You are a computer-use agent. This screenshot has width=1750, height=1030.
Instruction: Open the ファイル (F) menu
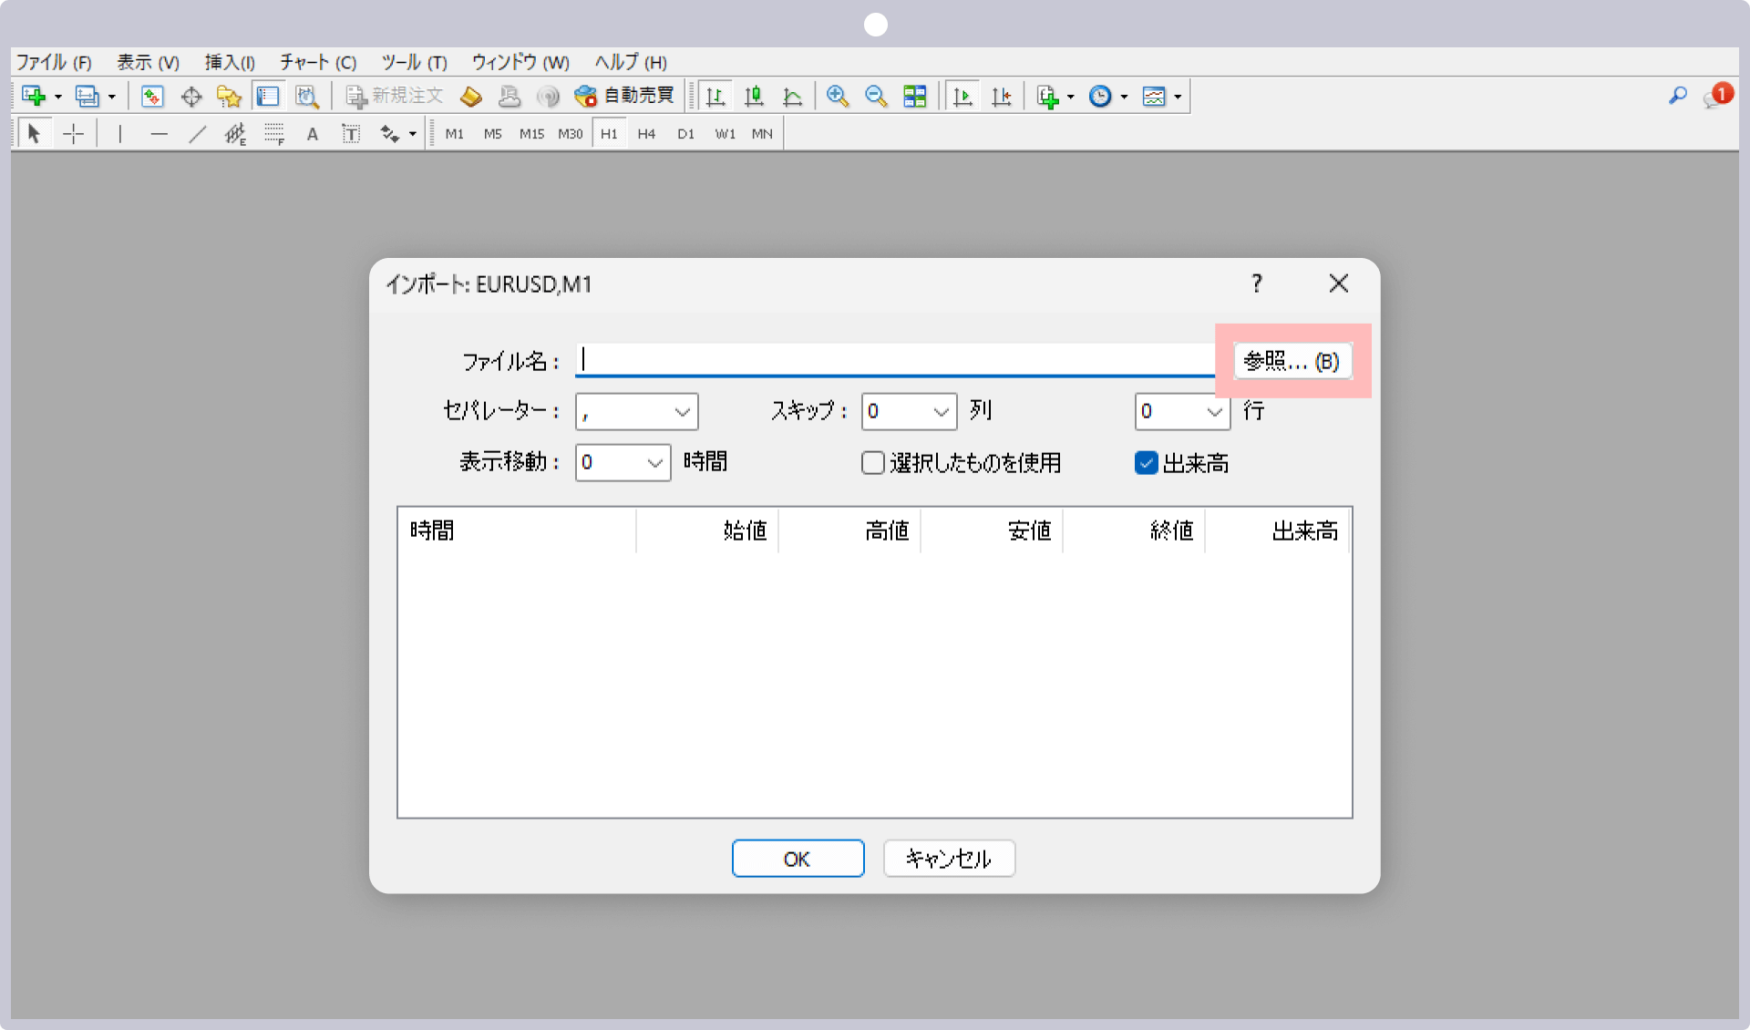click(x=54, y=62)
